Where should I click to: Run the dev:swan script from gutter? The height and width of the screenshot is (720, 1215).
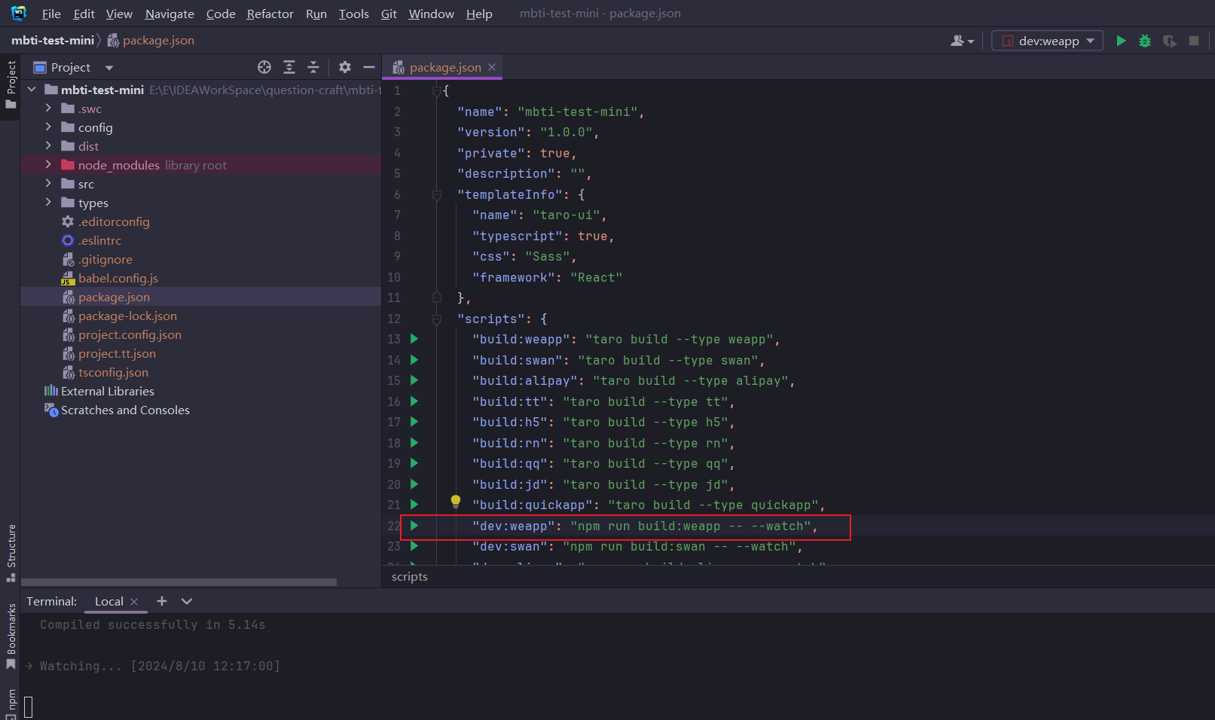point(414,546)
